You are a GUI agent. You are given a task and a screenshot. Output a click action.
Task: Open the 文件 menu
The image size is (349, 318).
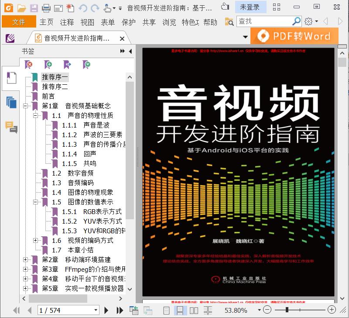19,22
